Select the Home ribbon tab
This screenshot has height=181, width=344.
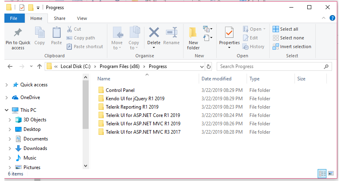[x=36, y=18]
